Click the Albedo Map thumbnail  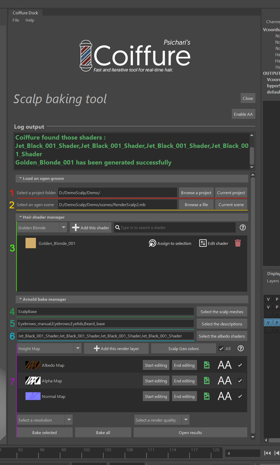33,365
